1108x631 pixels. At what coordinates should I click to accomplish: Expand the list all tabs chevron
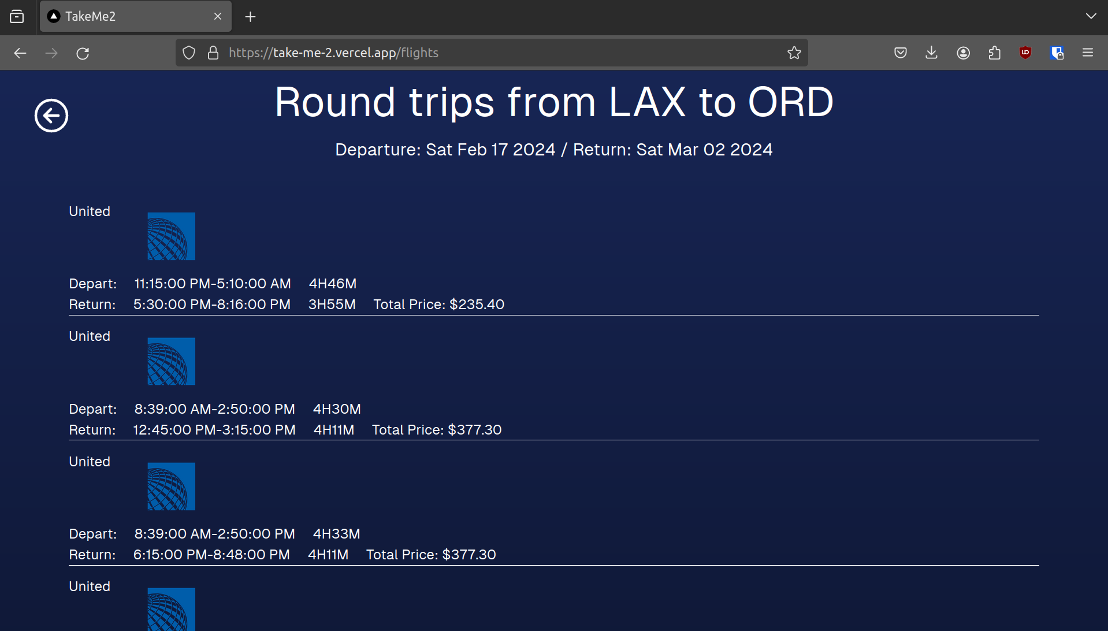[x=1091, y=16]
